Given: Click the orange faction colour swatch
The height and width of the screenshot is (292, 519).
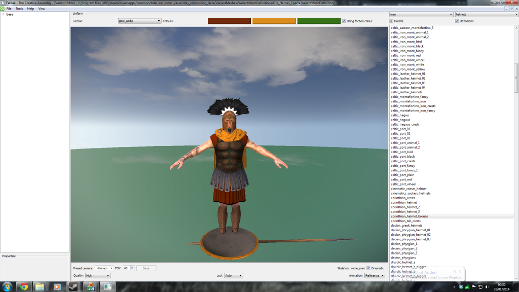Looking at the screenshot, I should pos(274,21).
